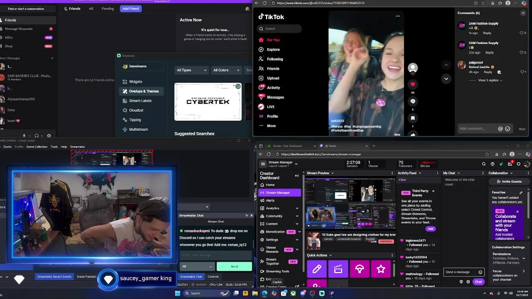Close the Streamlabs Chat dock
This screenshot has height=299, width=532.
(x=251, y=216)
